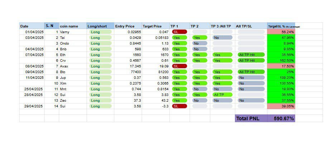The width and height of the screenshot is (336, 142).
Task: Open 'All TP Hit' chip in Eth row
Action: point(251,55)
